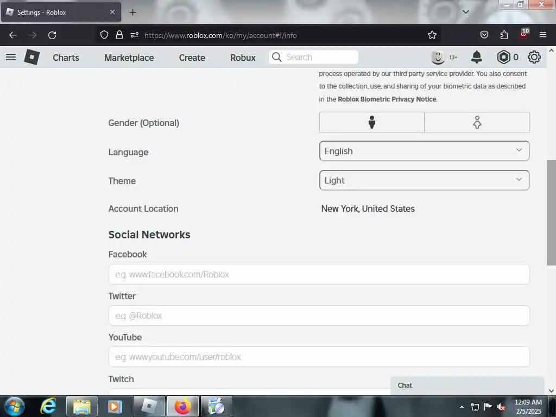Screen dimensions: 556x417
Task: Click the browser address bar URL
Action: (x=220, y=35)
